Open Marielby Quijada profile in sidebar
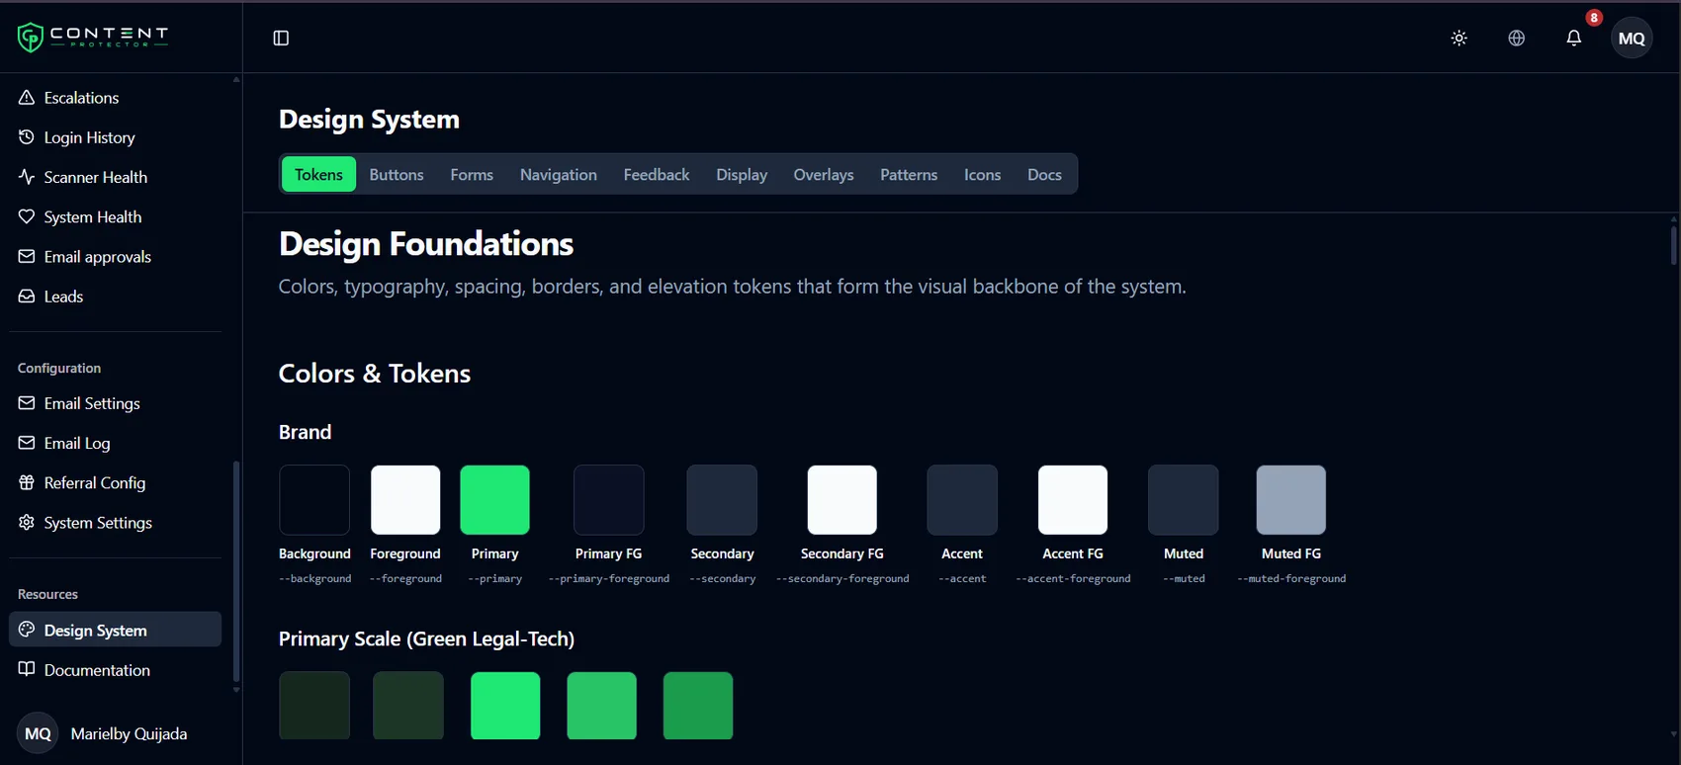The height and width of the screenshot is (765, 1681). [103, 733]
